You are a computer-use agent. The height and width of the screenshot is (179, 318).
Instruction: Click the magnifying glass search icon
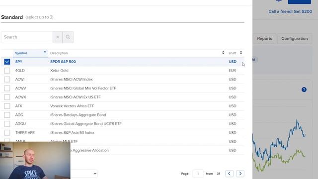pos(68,37)
